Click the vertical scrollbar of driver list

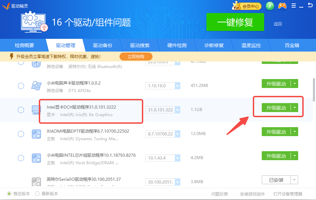coord(314,90)
